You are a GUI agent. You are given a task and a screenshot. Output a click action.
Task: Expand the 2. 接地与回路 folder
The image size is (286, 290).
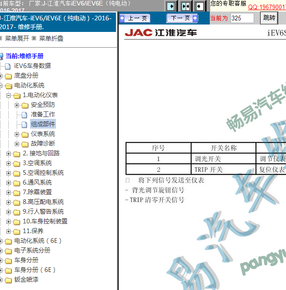coord(8,154)
